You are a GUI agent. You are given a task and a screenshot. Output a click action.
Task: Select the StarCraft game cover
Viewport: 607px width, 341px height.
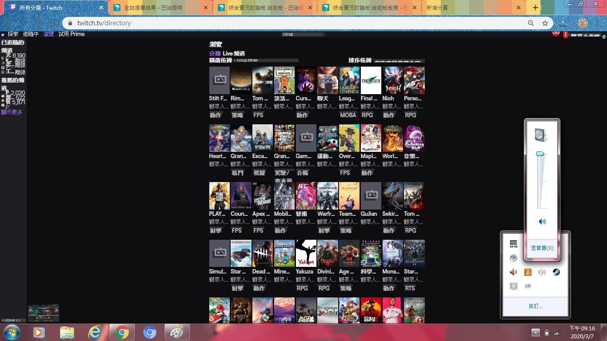[414, 254]
